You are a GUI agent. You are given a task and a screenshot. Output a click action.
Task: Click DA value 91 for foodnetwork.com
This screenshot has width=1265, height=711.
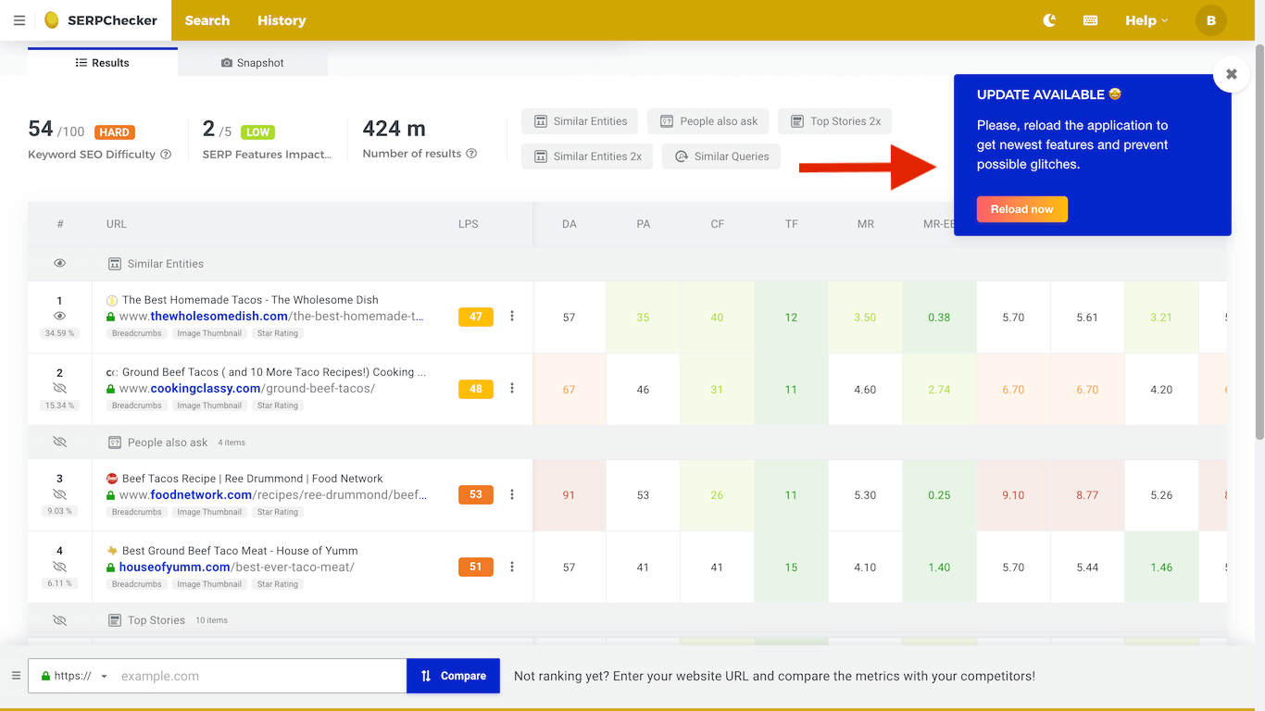[570, 495]
